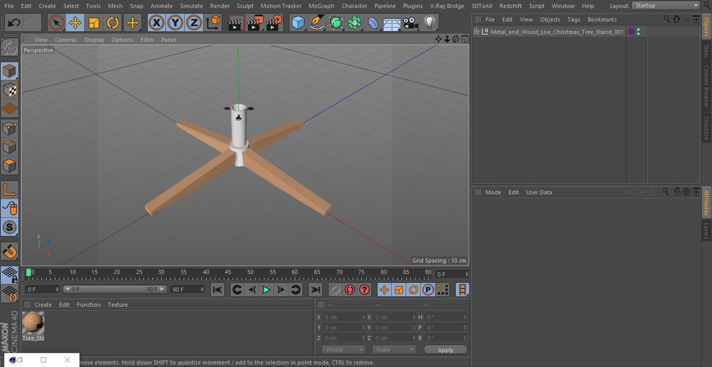712x367 pixels.
Task: Click the Undo arrow icon
Action: [14, 23]
